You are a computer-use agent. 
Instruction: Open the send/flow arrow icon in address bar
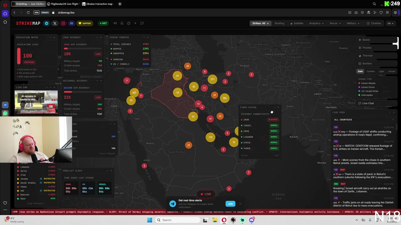point(375,12)
